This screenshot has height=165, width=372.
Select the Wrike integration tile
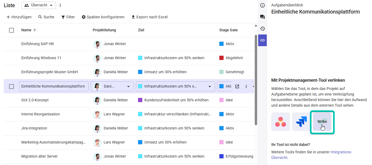[x=322, y=122]
